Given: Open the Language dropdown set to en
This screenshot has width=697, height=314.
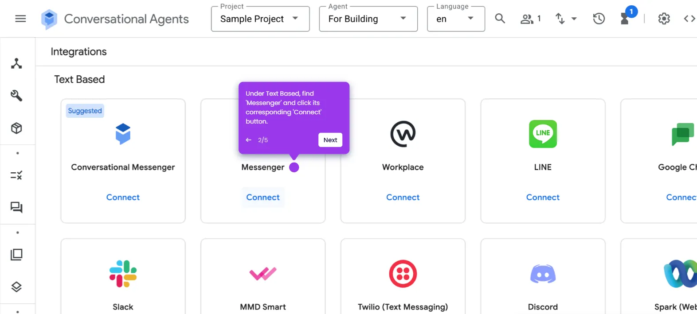Looking at the screenshot, I should point(456,19).
